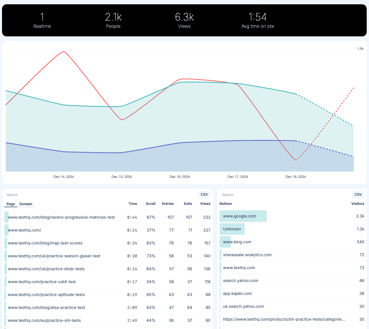
Task: Click the Visitors column header
Action: click(358, 204)
